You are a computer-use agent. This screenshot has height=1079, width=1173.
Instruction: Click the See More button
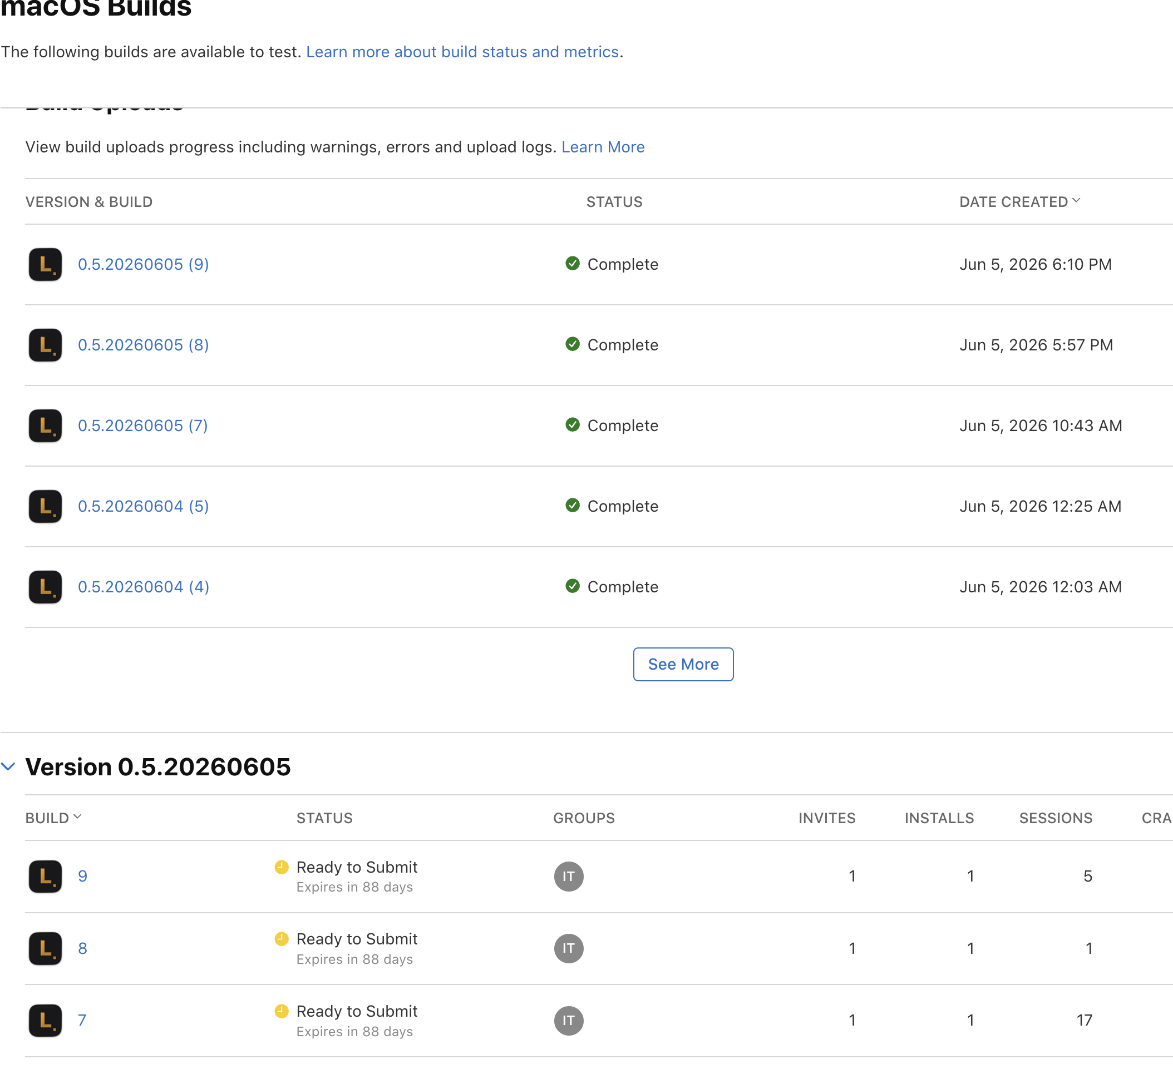point(683,665)
